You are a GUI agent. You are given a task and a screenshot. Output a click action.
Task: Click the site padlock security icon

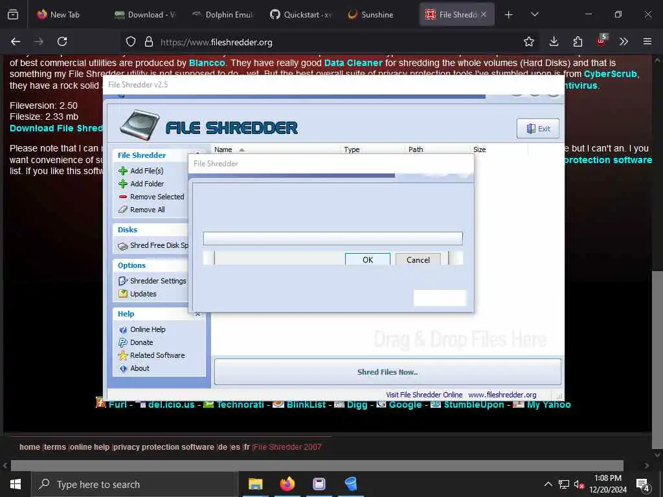pos(148,41)
